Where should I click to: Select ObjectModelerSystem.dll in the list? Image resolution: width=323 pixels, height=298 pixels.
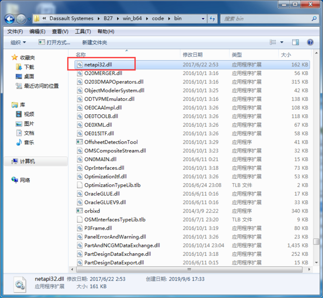pyautogui.click(x=114, y=90)
